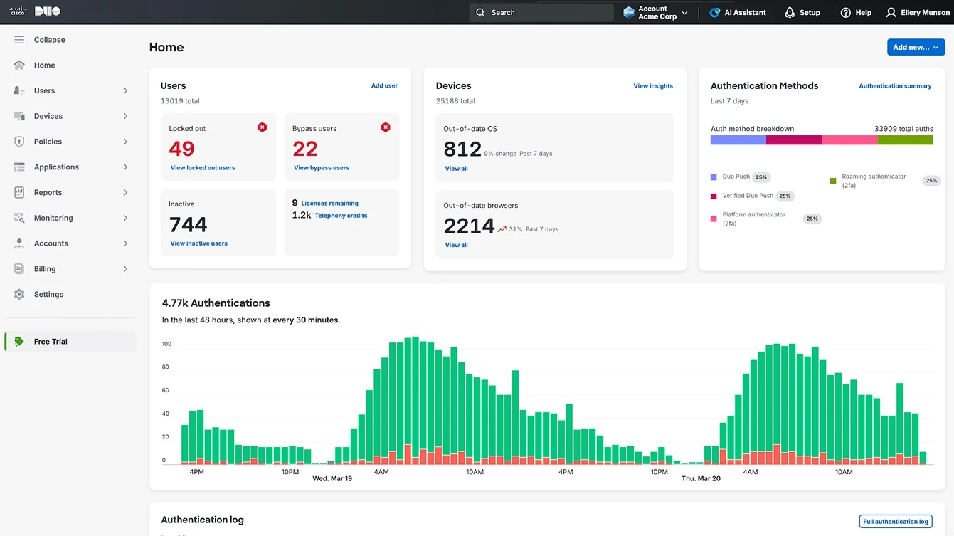Click the Monitoring sidebar icon

(19, 218)
